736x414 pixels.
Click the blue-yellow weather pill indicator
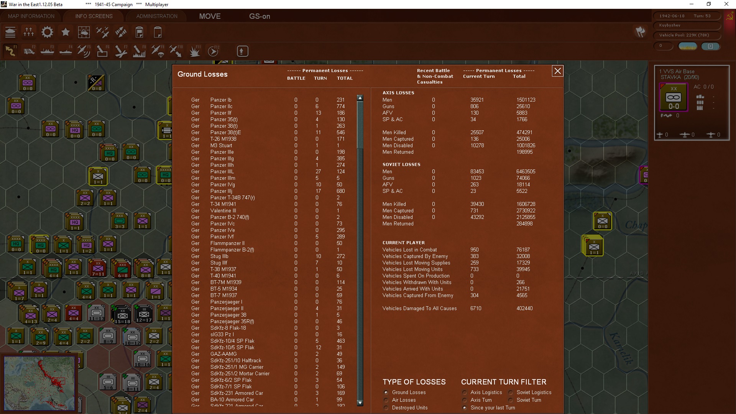click(688, 46)
